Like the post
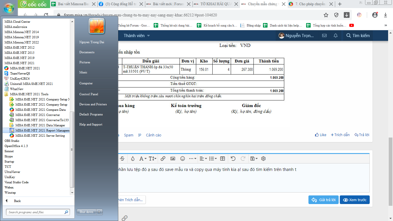 (x=320, y=135)
